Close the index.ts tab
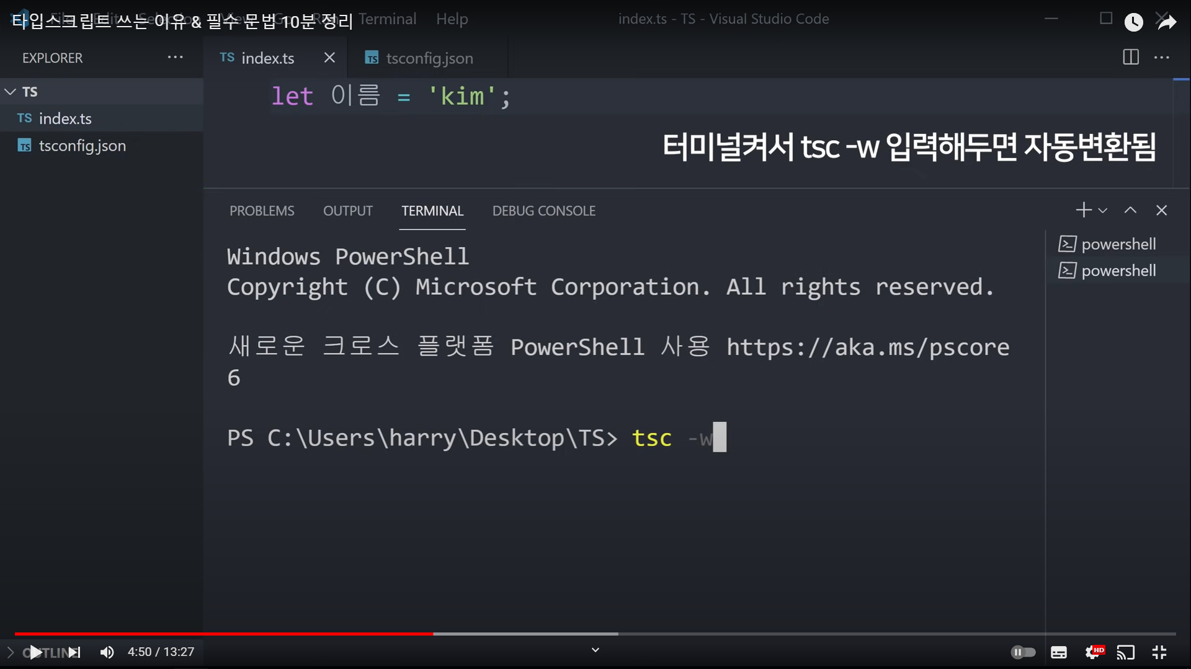 (329, 58)
